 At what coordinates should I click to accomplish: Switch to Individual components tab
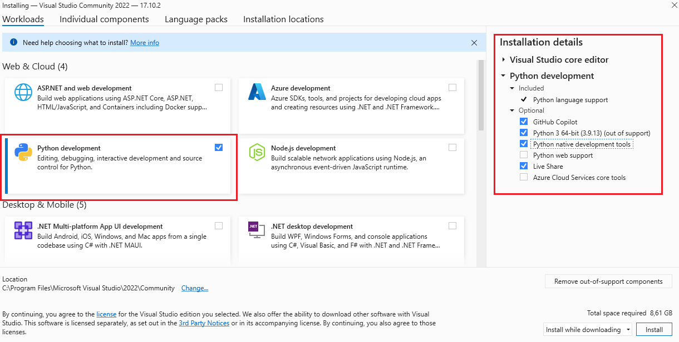click(104, 19)
